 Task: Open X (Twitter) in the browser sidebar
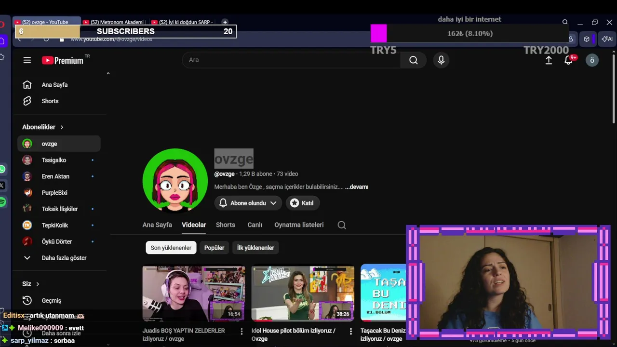[x=2, y=186]
